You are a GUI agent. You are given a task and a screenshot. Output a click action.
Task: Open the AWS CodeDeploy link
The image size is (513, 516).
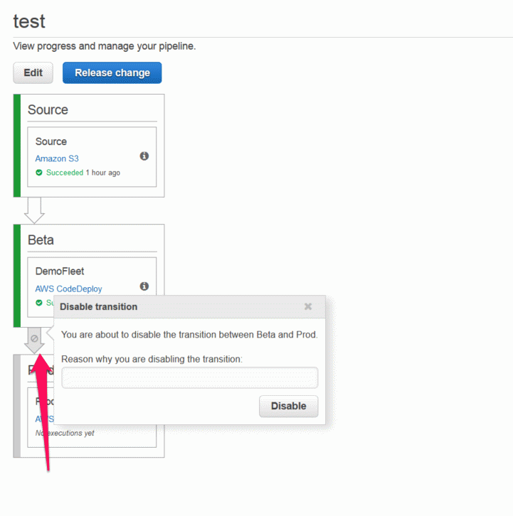[x=68, y=289]
